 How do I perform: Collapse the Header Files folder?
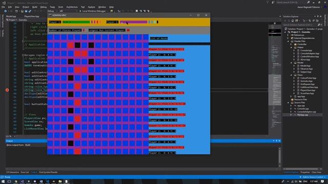(x=288, y=41)
